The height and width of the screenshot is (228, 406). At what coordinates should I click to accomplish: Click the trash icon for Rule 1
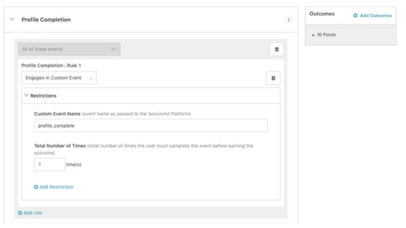(x=273, y=78)
